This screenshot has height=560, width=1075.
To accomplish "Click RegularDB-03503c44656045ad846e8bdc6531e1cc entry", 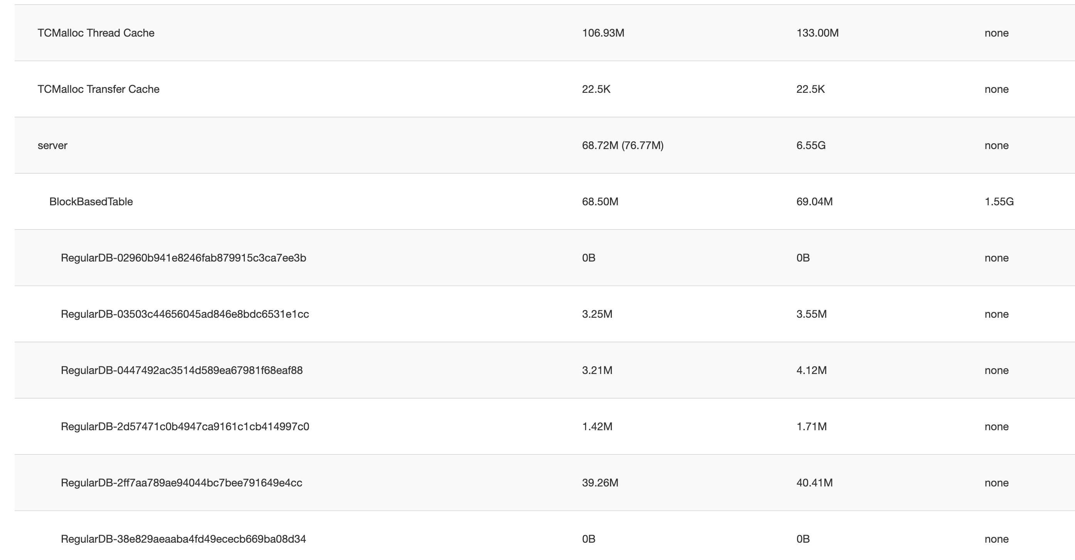I will (185, 314).
